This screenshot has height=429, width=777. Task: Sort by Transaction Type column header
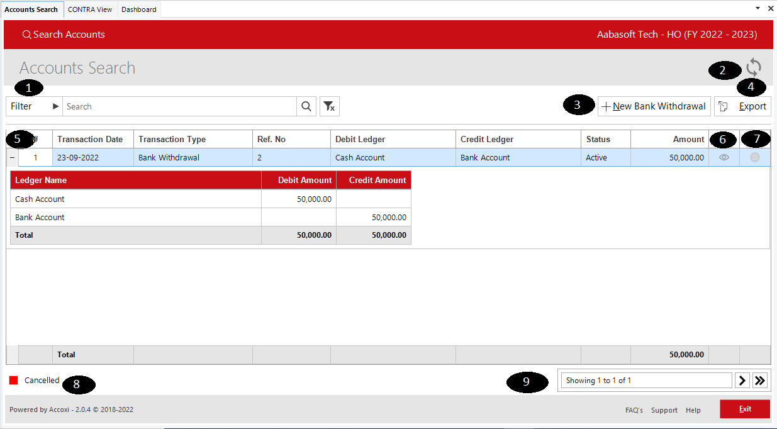[193, 139]
